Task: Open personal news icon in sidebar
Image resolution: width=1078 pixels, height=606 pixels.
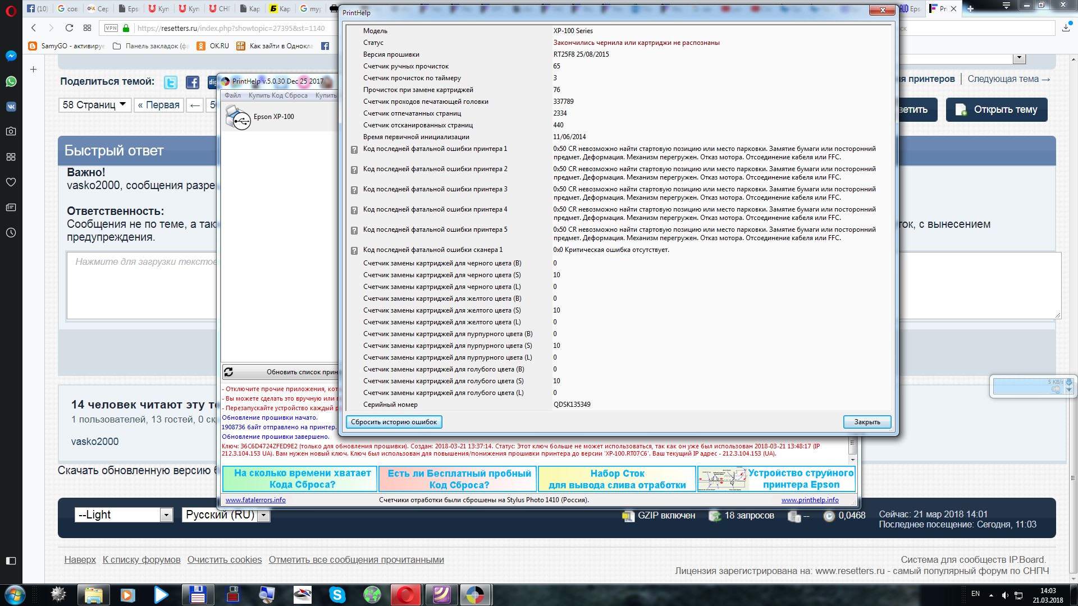Action: point(11,208)
